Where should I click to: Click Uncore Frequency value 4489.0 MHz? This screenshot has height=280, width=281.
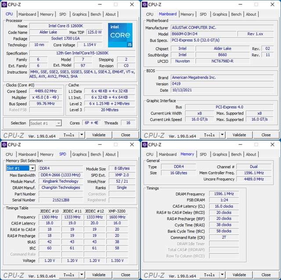point(254,179)
